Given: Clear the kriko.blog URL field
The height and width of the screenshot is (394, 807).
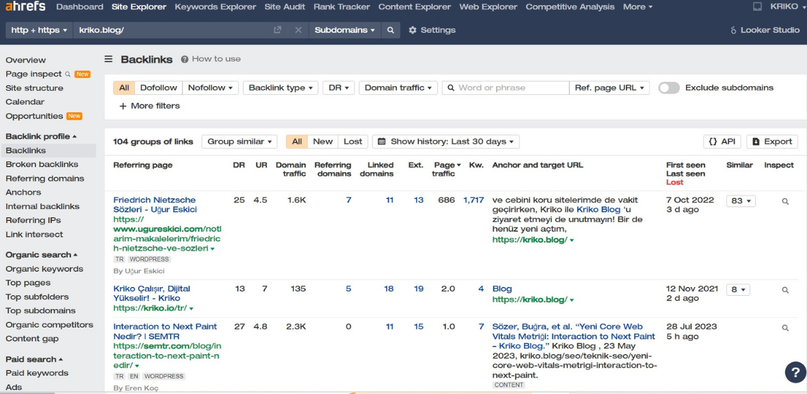Looking at the screenshot, I should coord(299,30).
